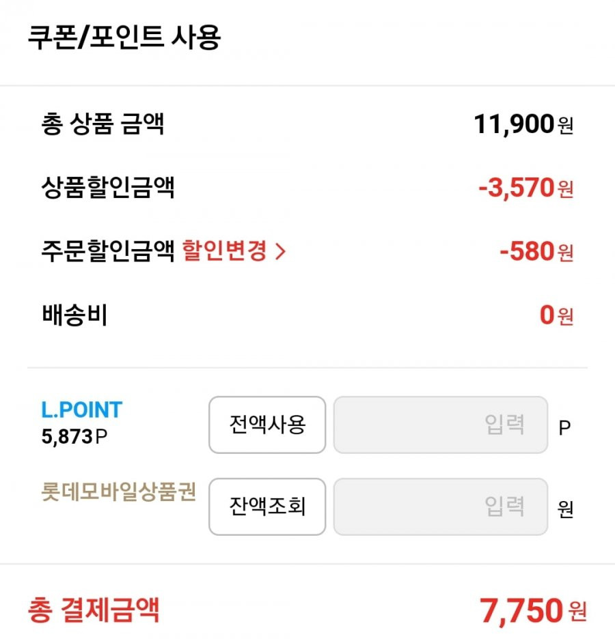Image resolution: width=615 pixels, height=641 pixels.
Task: Focus the L.POINT amount input field
Action: (441, 425)
